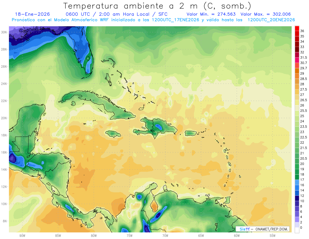Click the '75W' longitude label
The image size is (309, 239).
(x=130, y=236)
